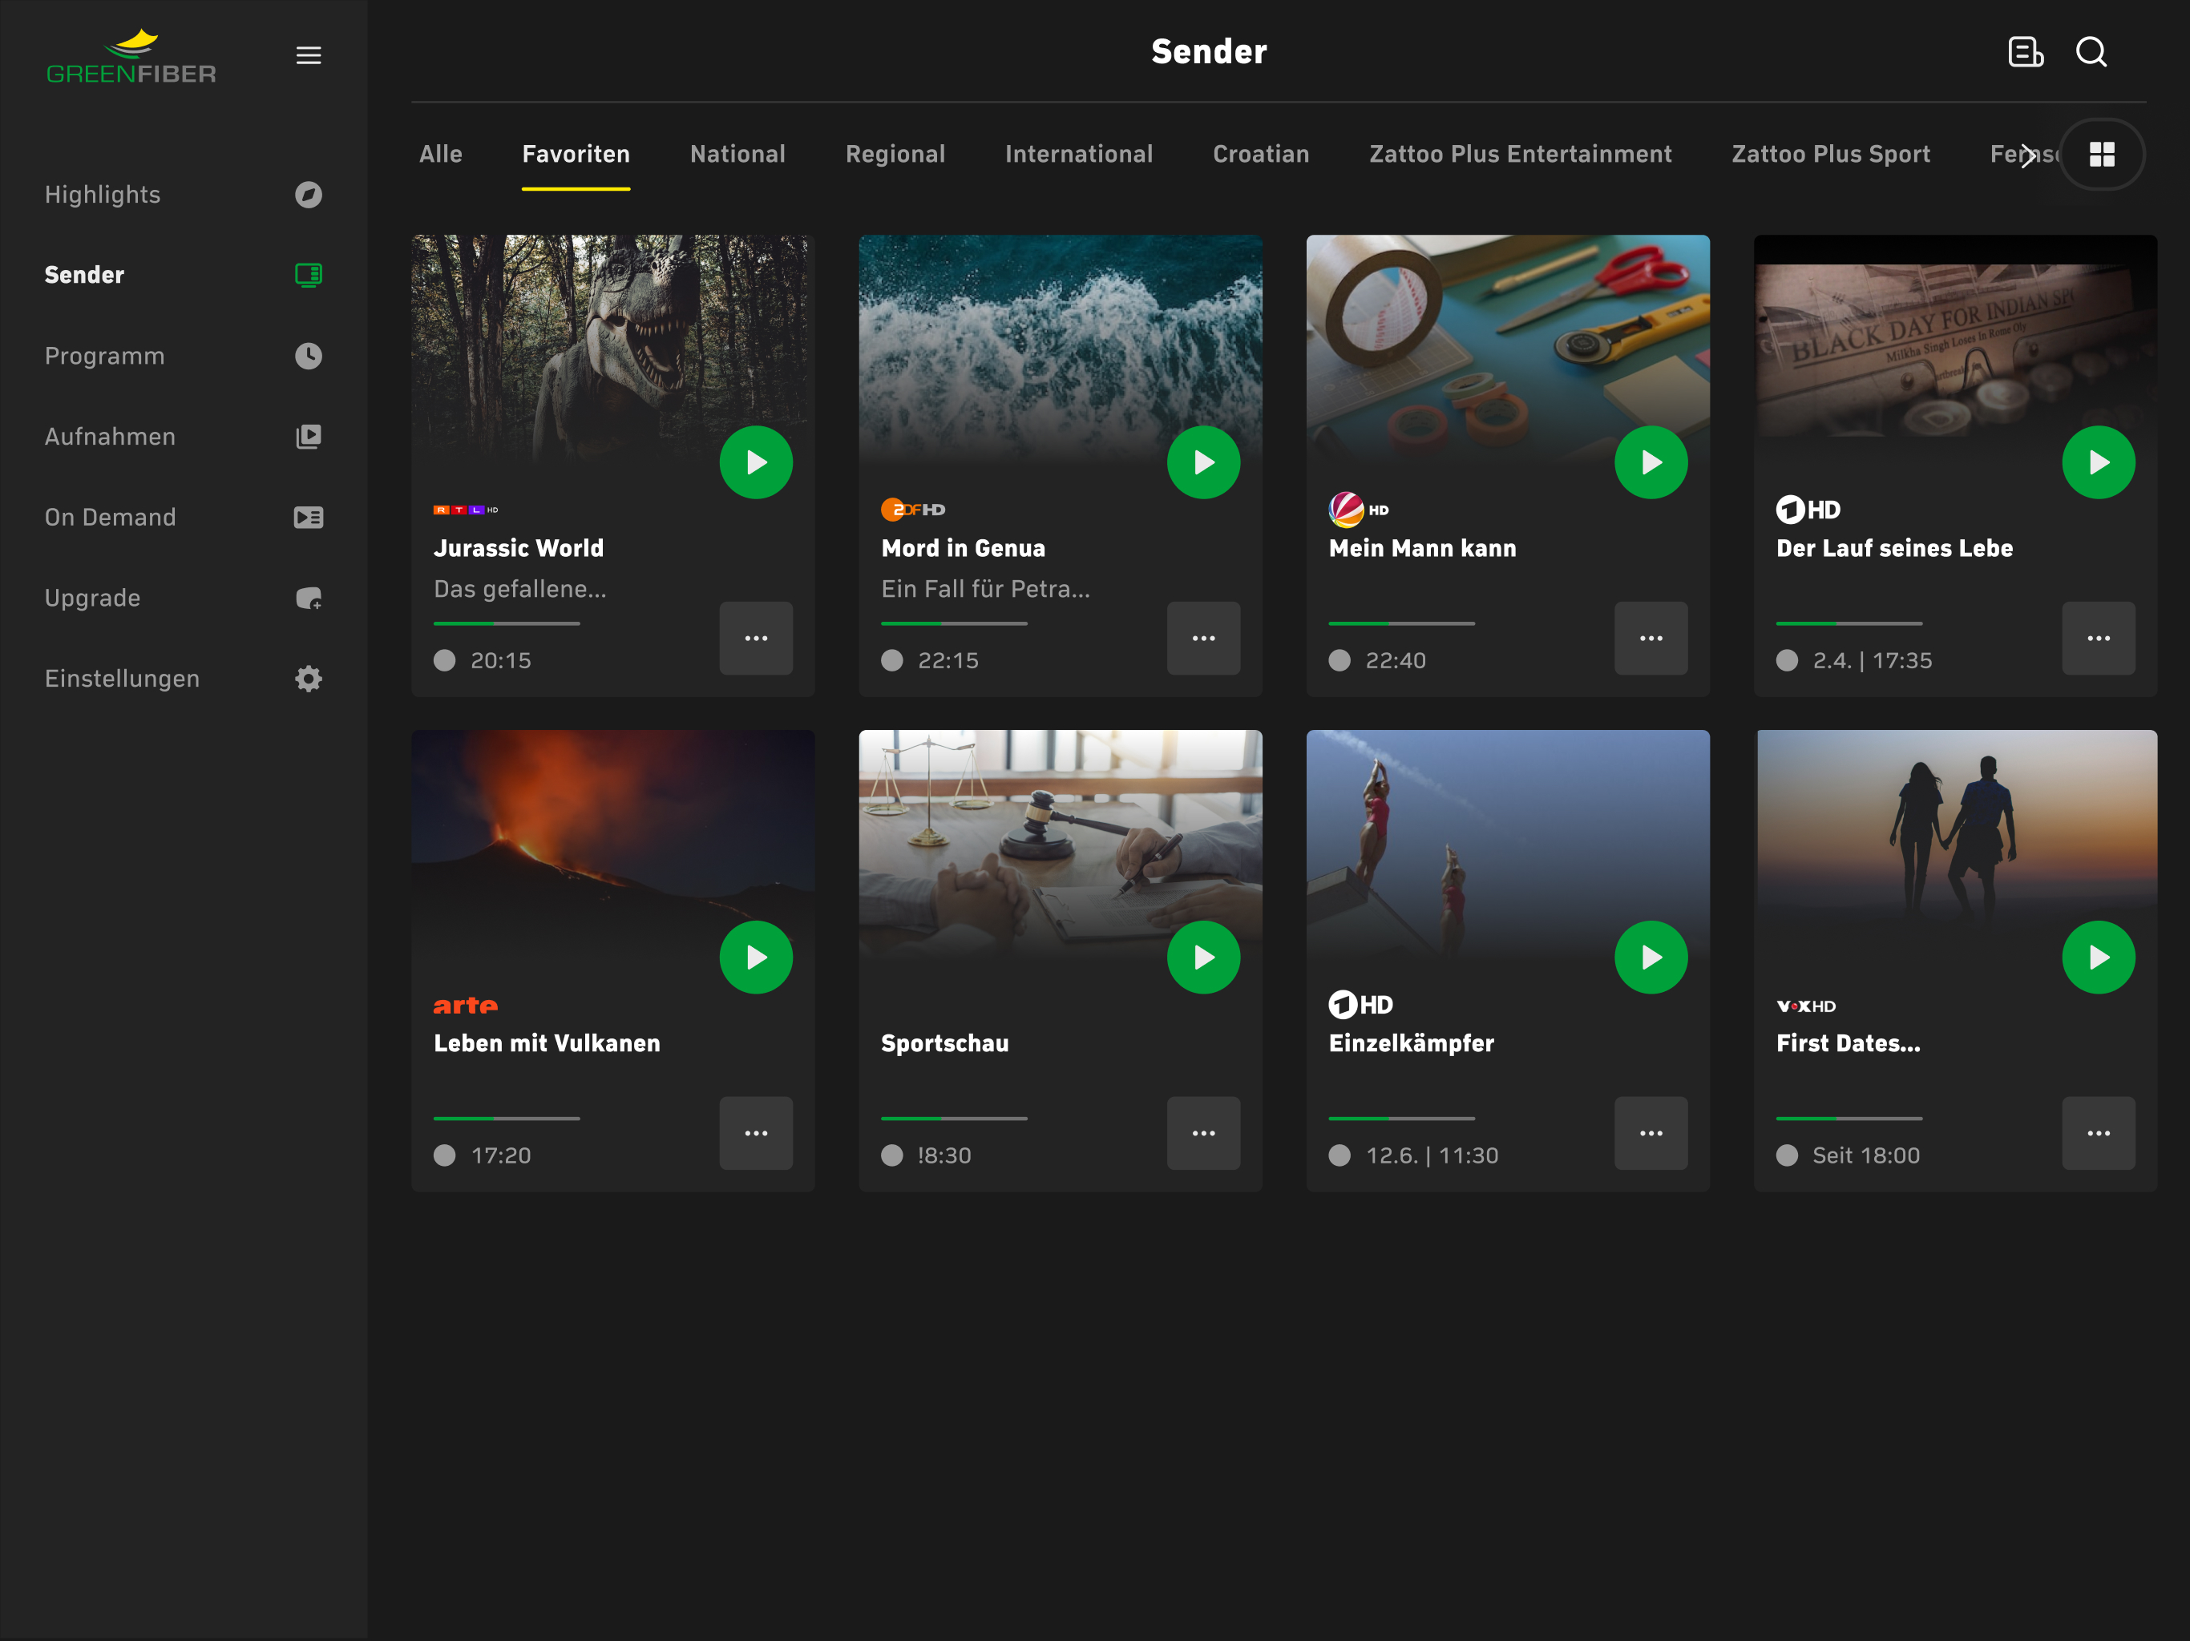Open the program guide icon in header

(2026, 51)
